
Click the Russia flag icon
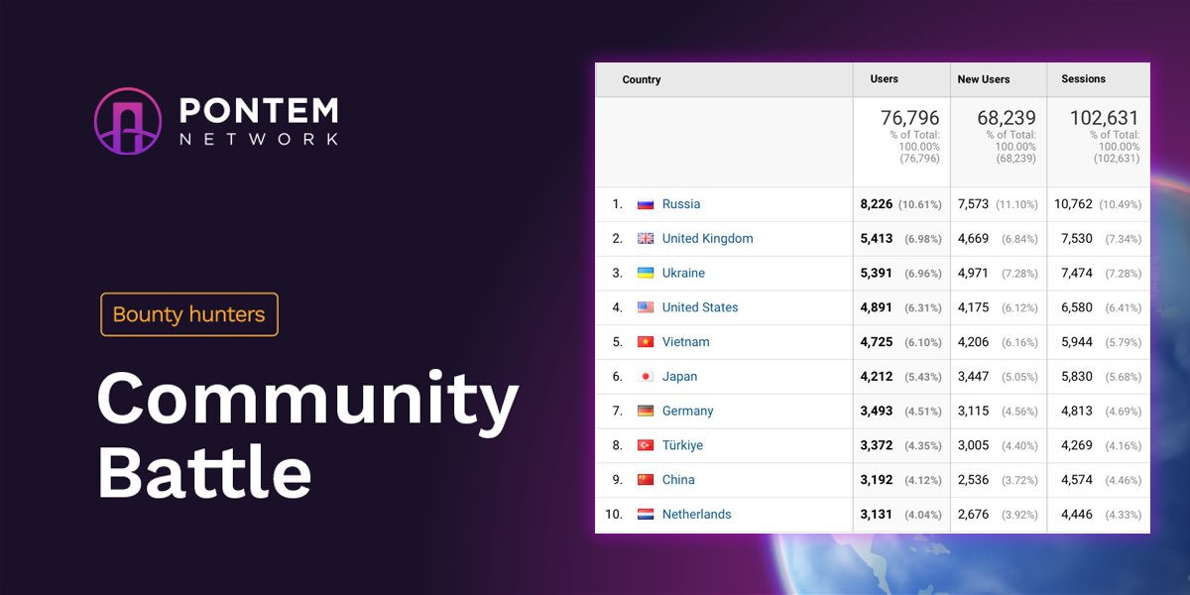click(x=646, y=203)
